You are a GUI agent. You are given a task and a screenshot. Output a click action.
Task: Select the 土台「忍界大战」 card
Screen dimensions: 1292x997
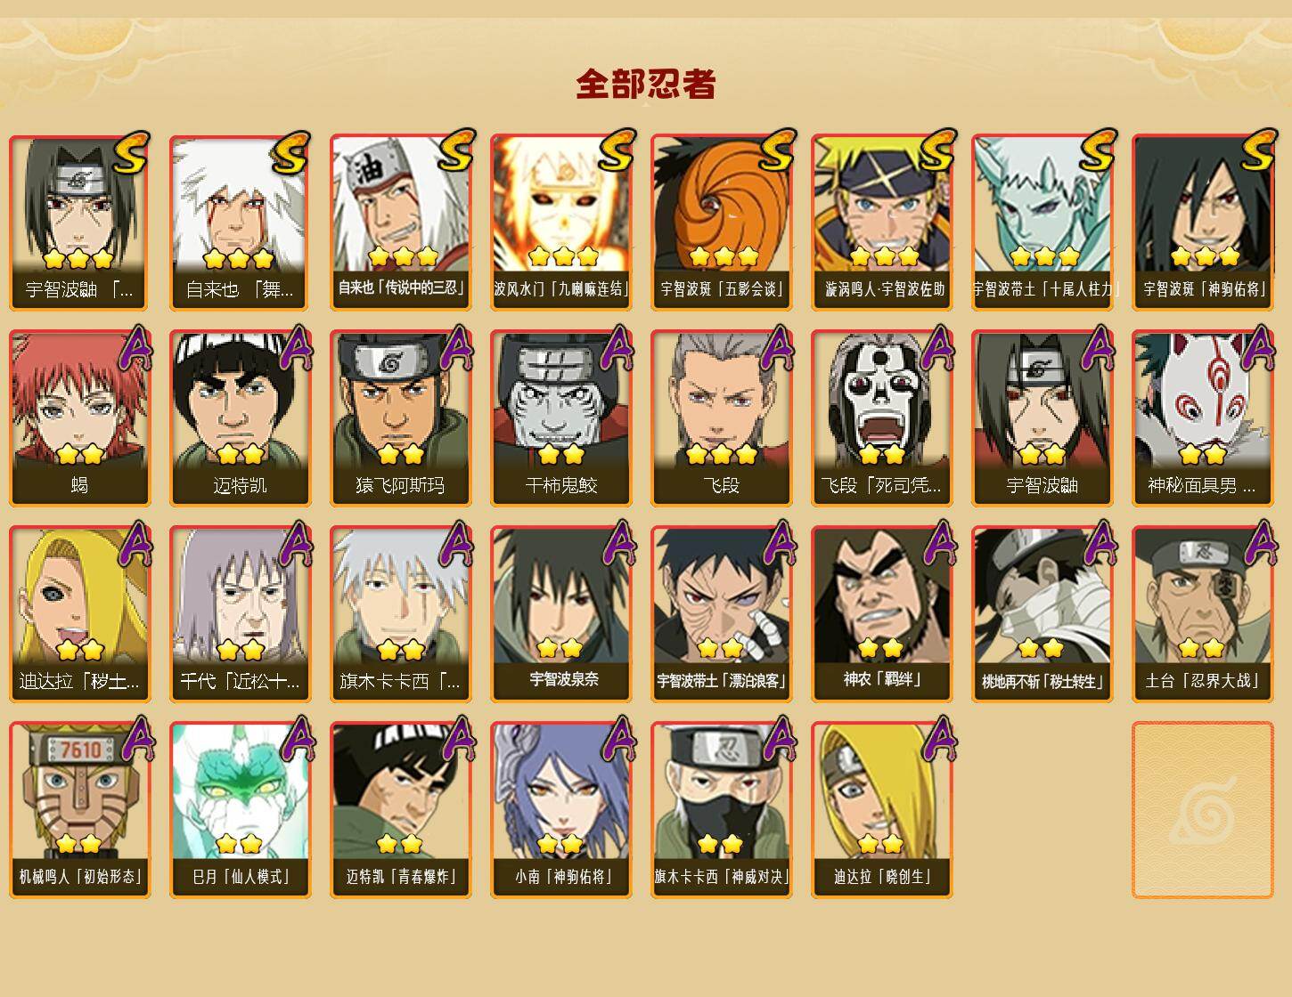1203,613
